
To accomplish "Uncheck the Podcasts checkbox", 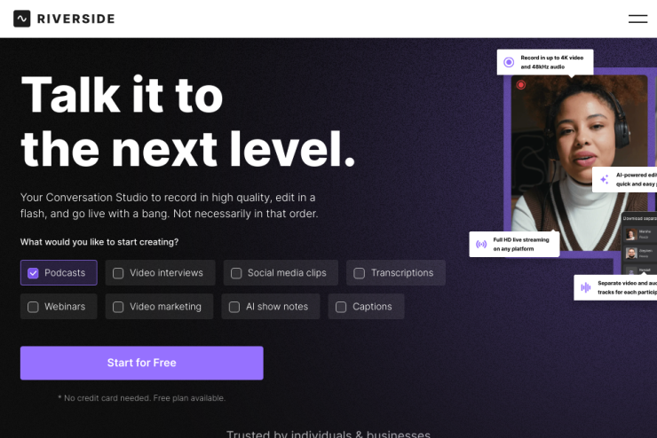I will click(33, 273).
